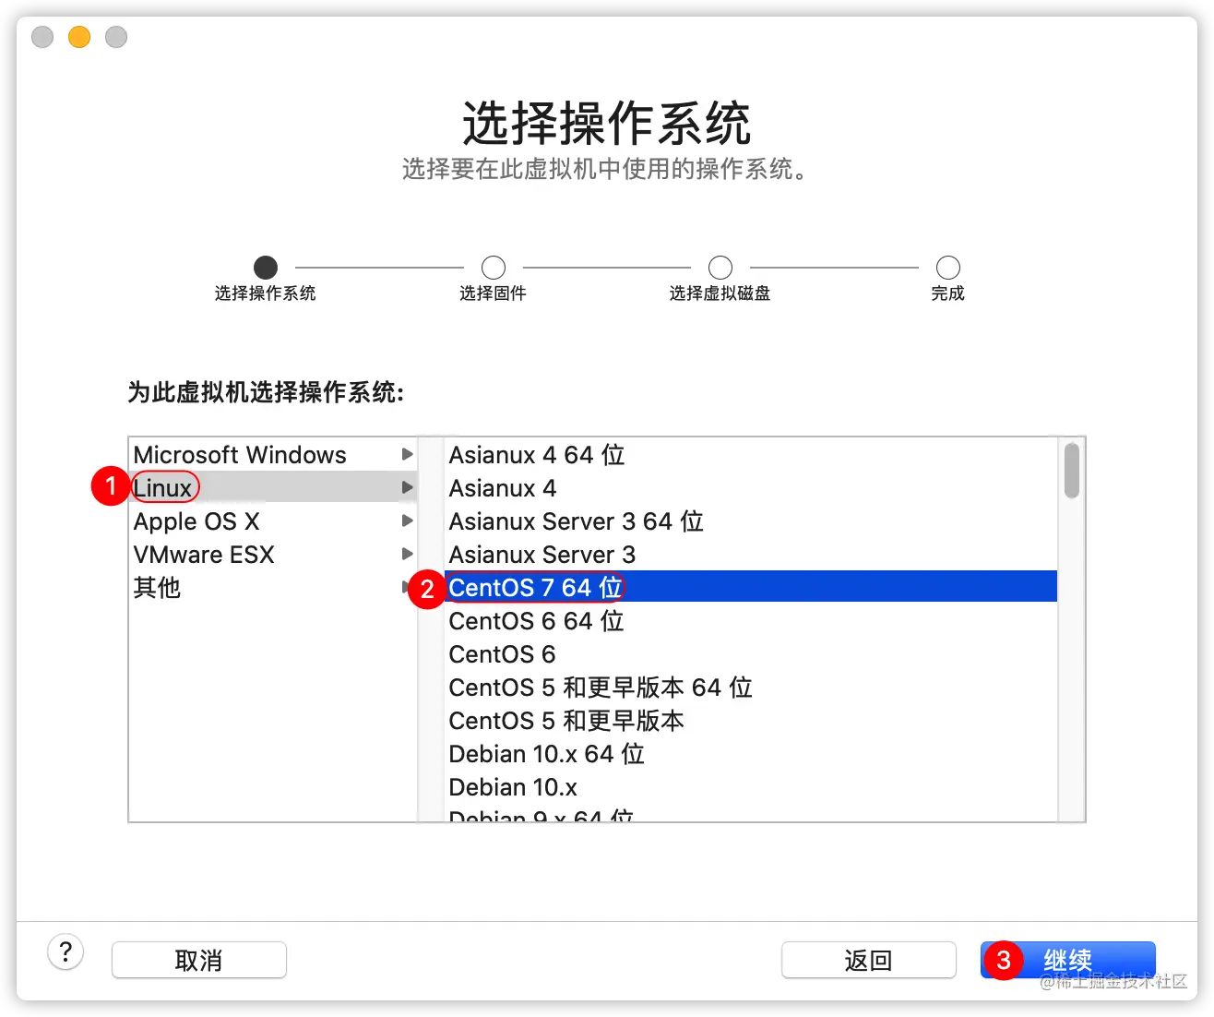Choose Apple OS X in the list

tap(273, 520)
